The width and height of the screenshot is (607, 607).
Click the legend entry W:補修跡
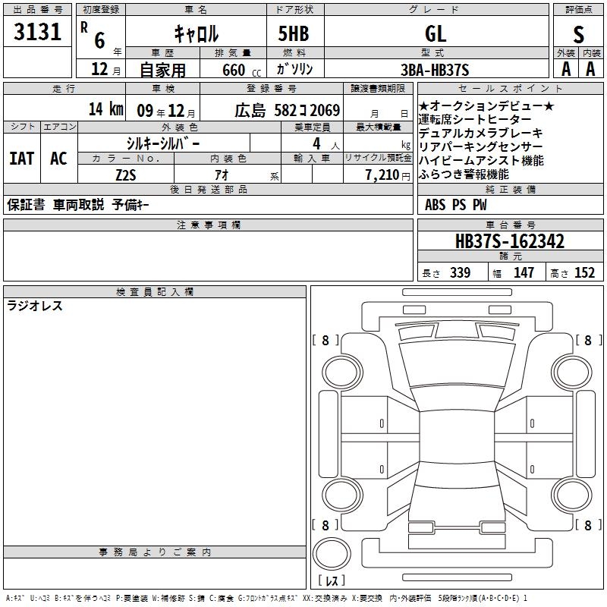coord(168,599)
